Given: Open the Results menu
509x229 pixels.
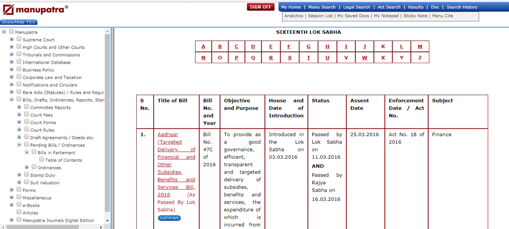Looking at the screenshot, I should 416,7.
